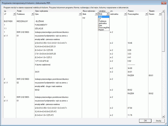Open the Opis i wyliczenia column dropdown
This screenshot has width=168, height=126.
[80, 14]
